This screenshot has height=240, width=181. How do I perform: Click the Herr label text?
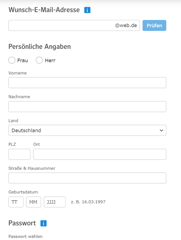click(x=50, y=60)
